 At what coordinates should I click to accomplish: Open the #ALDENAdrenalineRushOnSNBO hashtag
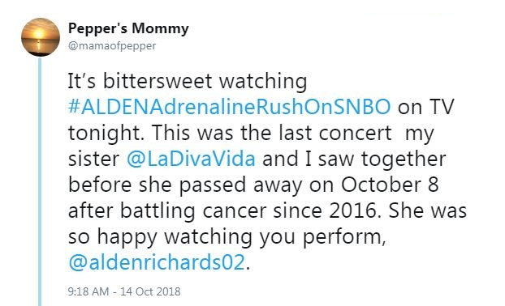coord(229,107)
